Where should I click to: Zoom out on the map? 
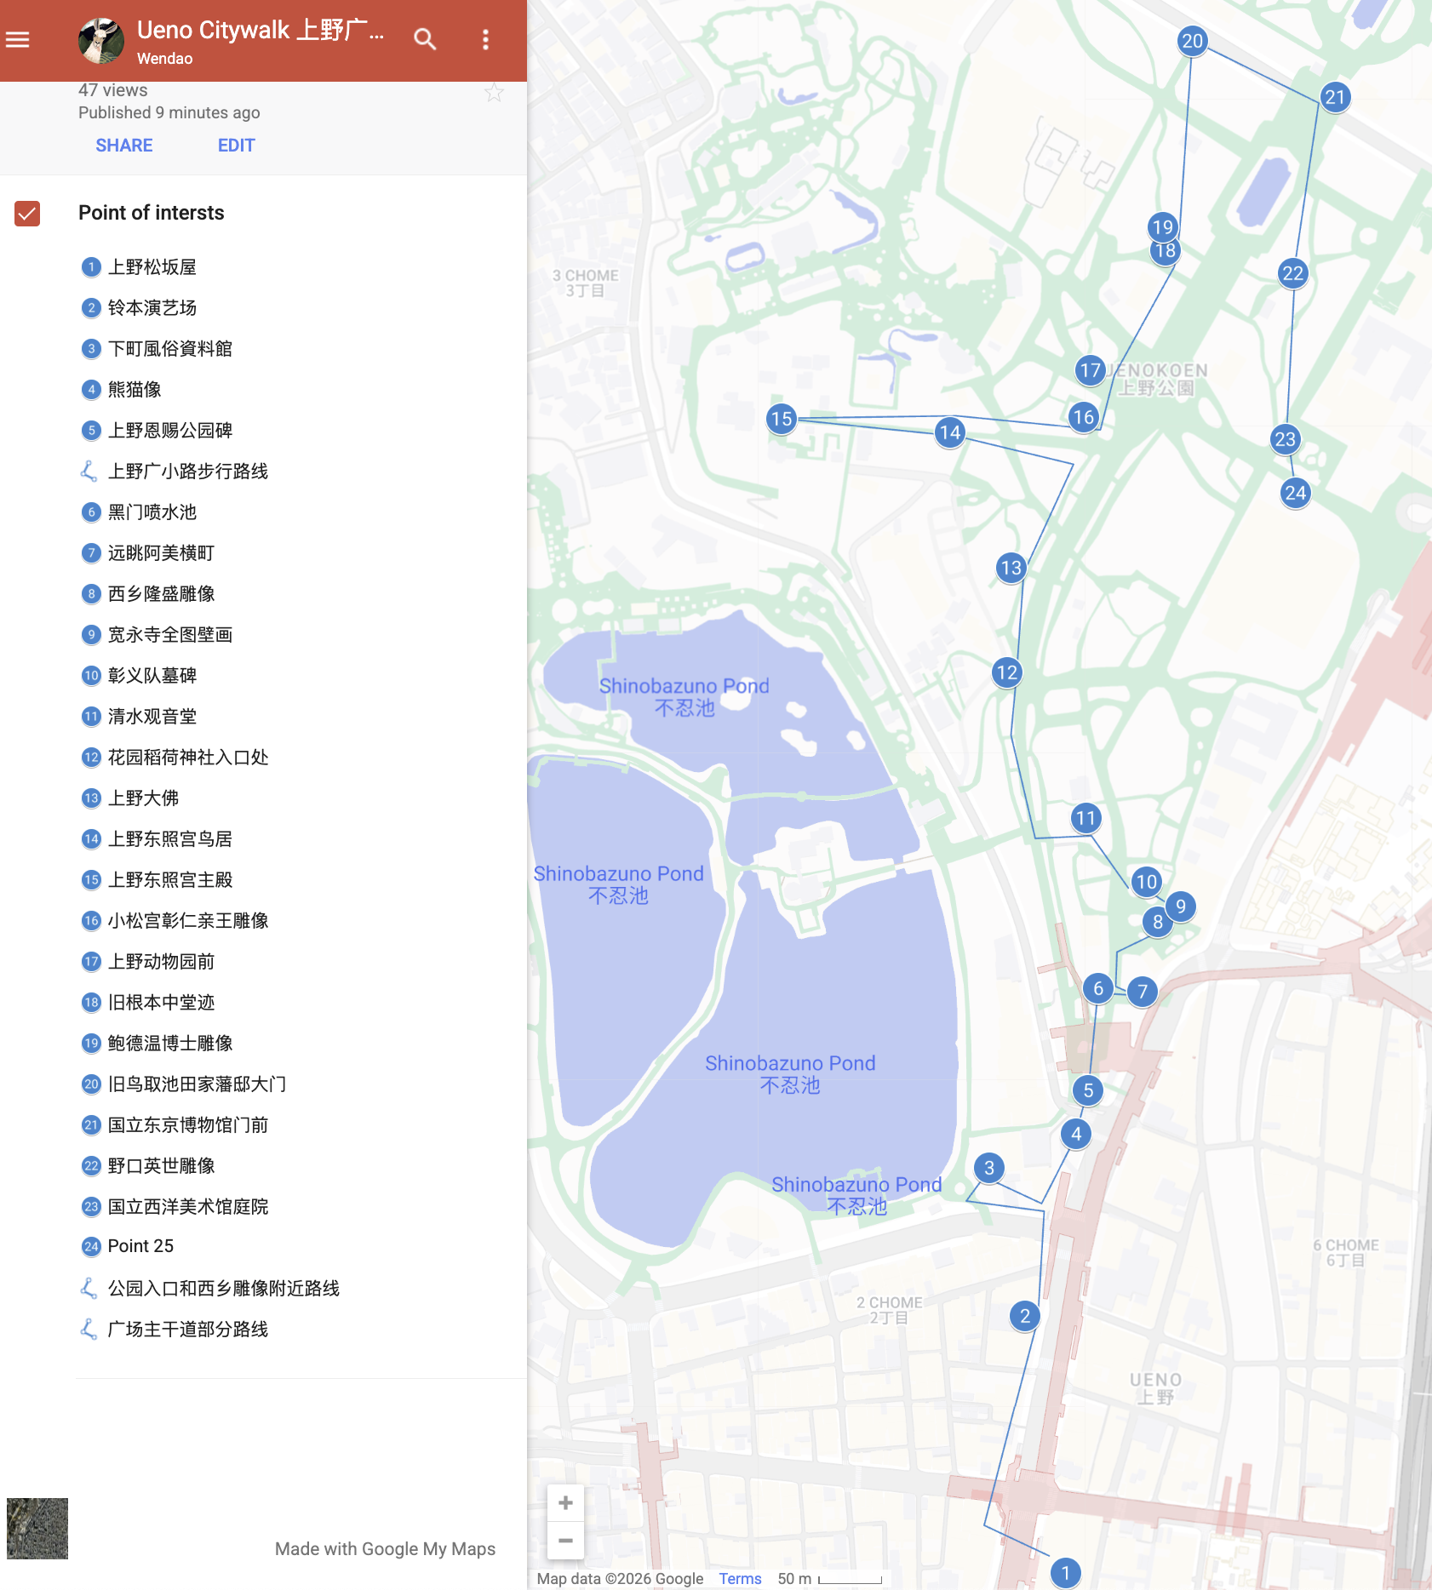pos(565,1541)
